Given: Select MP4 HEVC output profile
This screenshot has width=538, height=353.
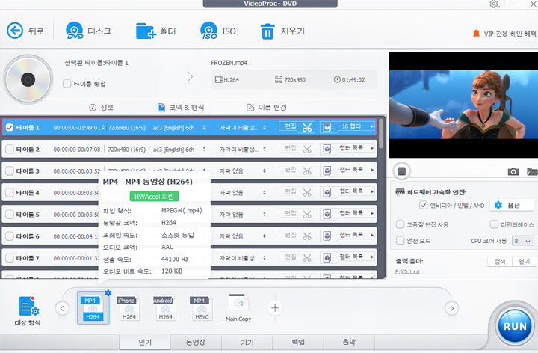Looking at the screenshot, I should pyautogui.click(x=202, y=308).
